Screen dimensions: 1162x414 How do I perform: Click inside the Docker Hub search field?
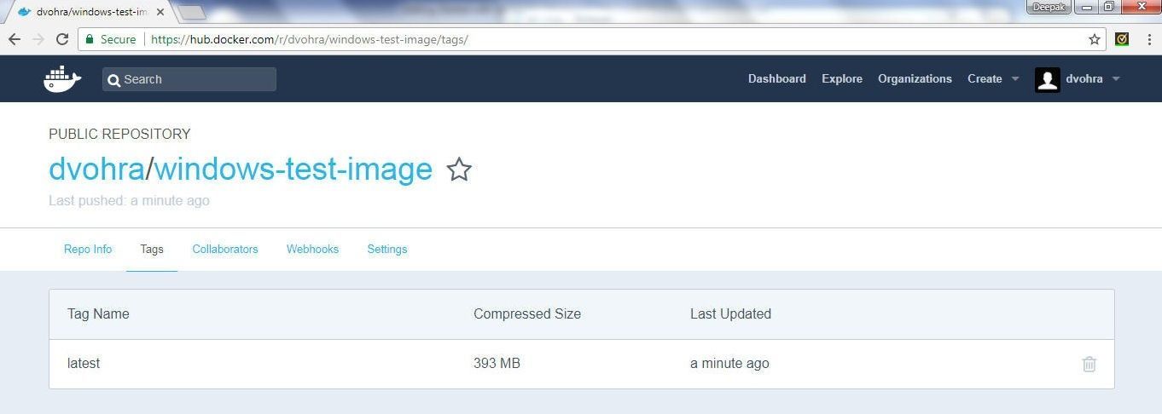pos(189,79)
